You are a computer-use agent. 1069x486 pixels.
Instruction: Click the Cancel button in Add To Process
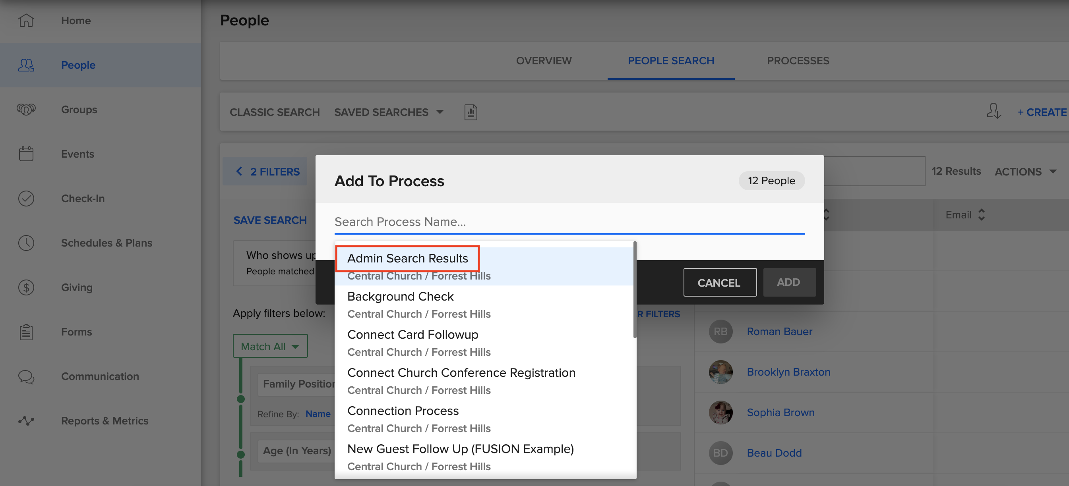(x=719, y=282)
